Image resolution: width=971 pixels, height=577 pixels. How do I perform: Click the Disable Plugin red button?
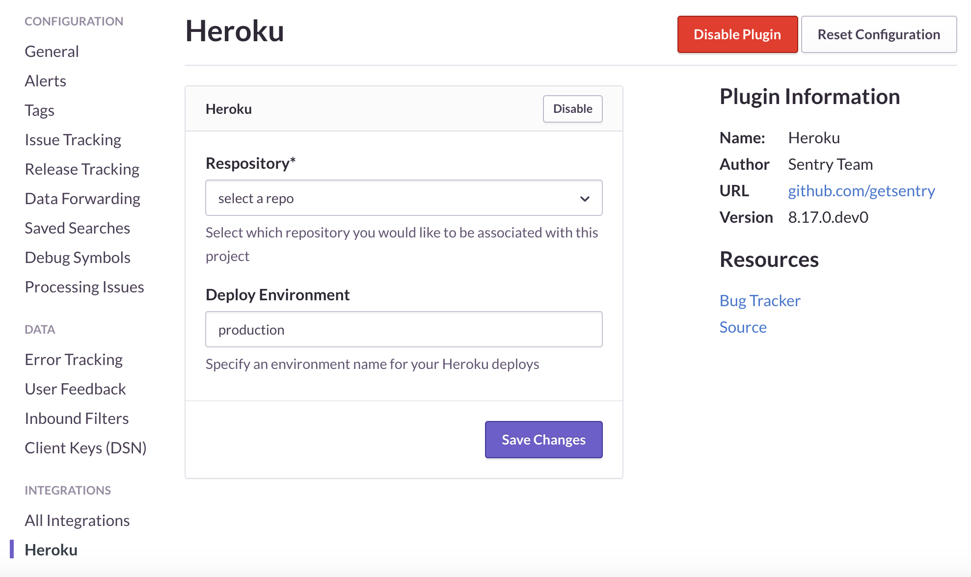point(737,34)
